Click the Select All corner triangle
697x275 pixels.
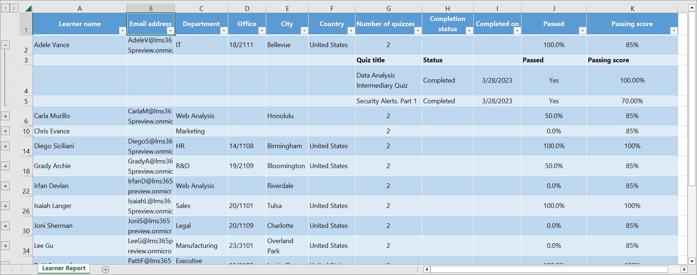pyautogui.click(x=28, y=8)
